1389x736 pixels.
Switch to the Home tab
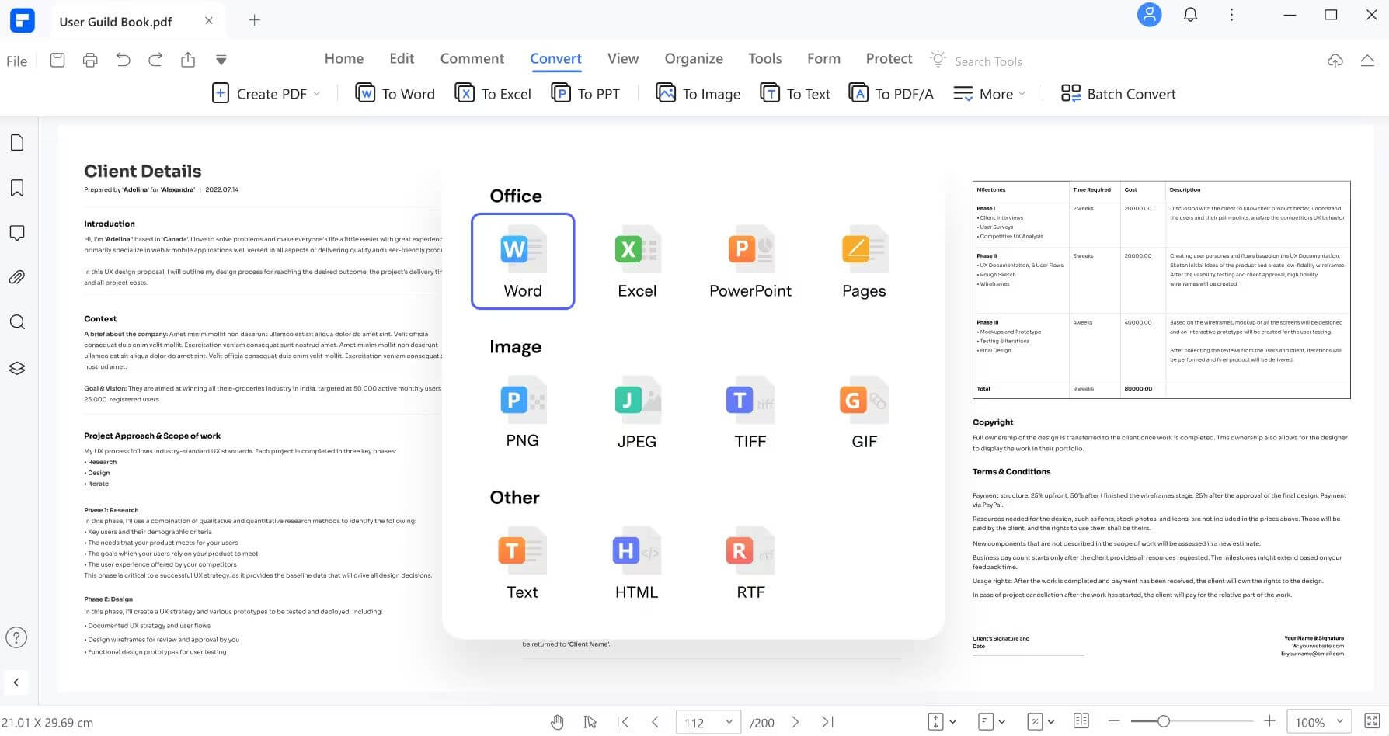pyautogui.click(x=344, y=58)
